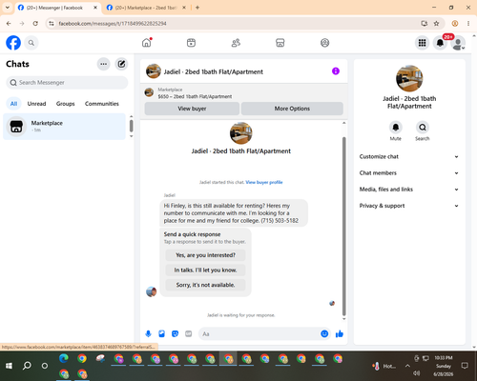Image resolution: width=477 pixels, height=381 pixels.
Task: Open a new browser tab with plus
Action: [x=197, y=8]
